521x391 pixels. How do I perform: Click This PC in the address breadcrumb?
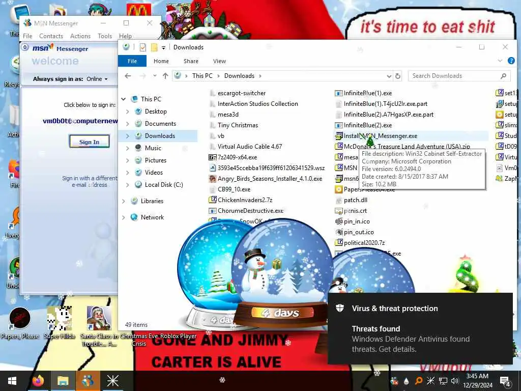202,76
